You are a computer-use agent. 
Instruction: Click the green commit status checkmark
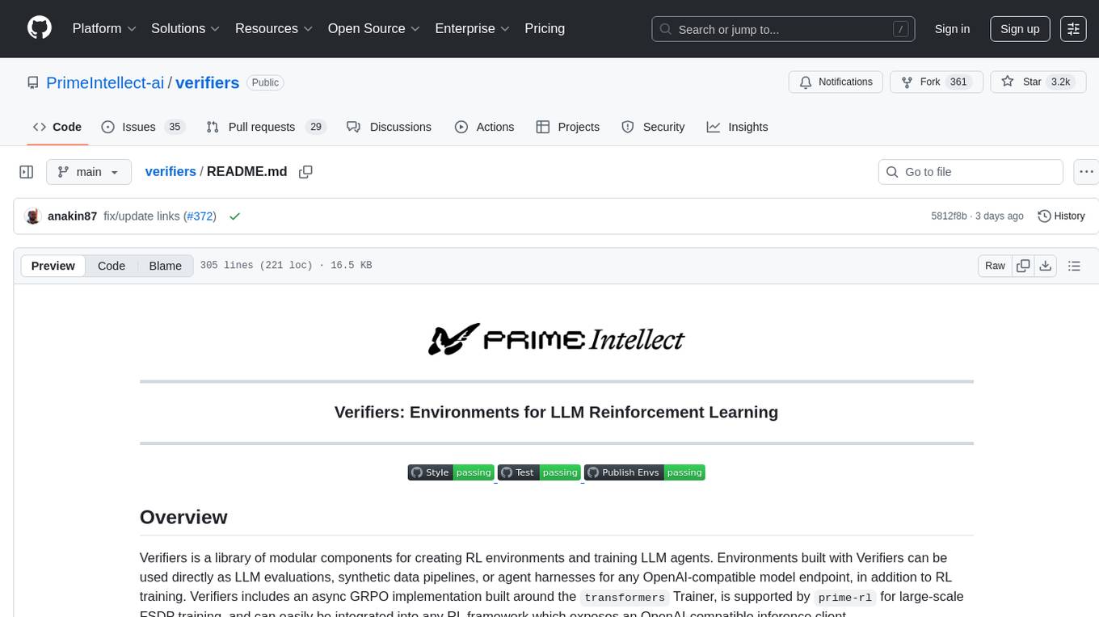pos(234,216)
